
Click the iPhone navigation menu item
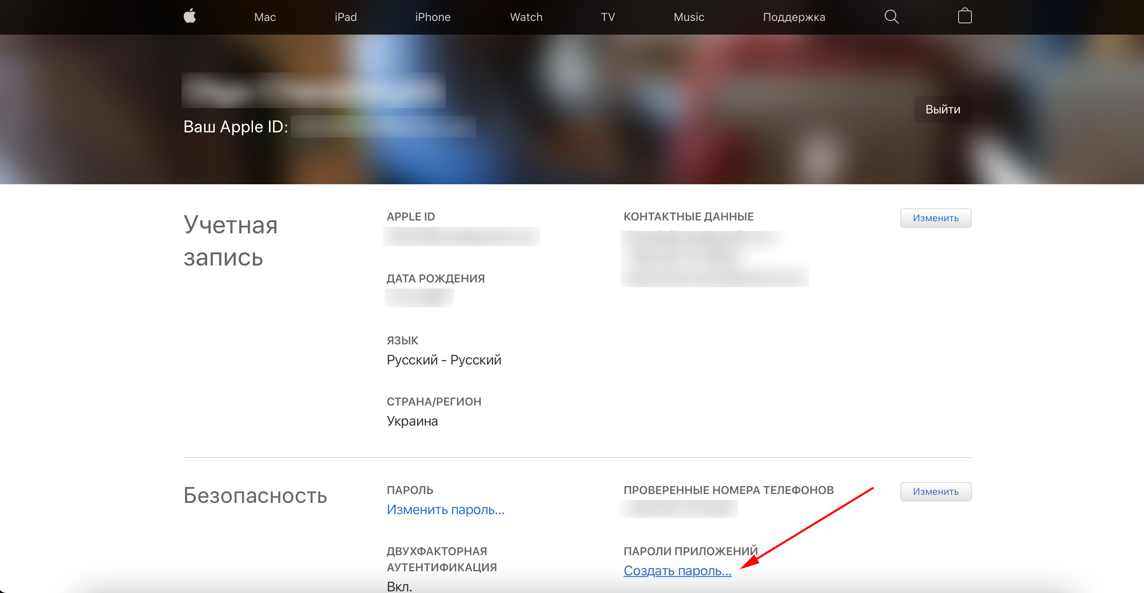point(432,16)
